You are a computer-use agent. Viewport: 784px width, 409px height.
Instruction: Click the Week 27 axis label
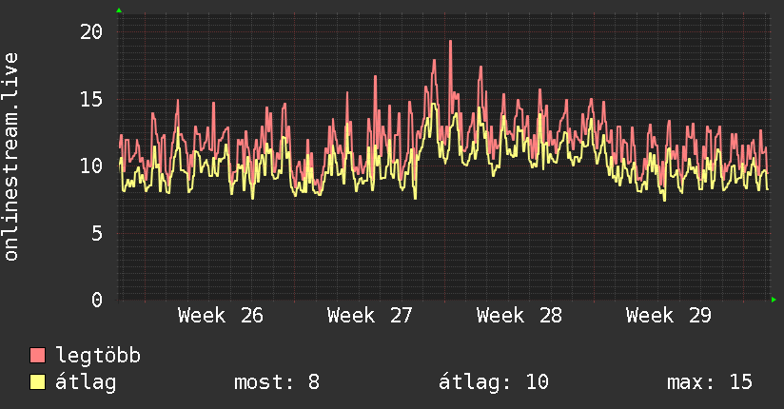point(370,316)
